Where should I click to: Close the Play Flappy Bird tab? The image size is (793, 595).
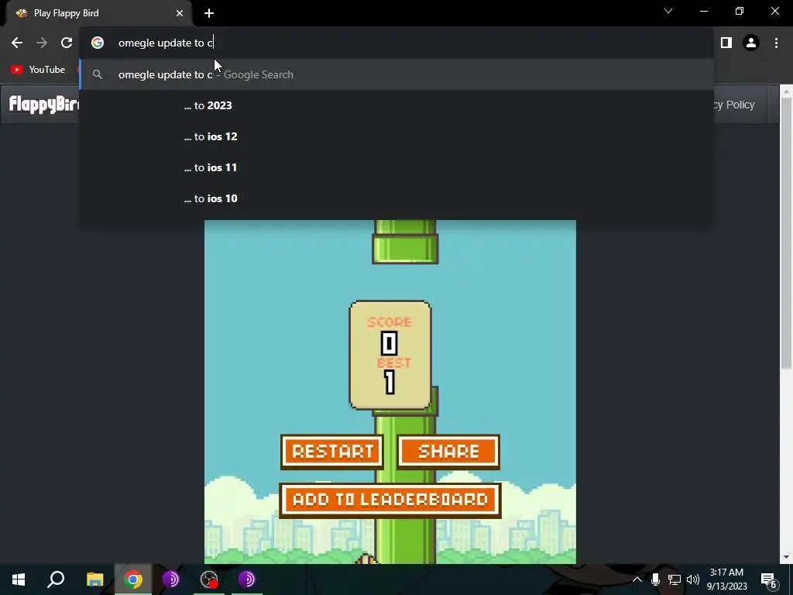coord(180,13)
